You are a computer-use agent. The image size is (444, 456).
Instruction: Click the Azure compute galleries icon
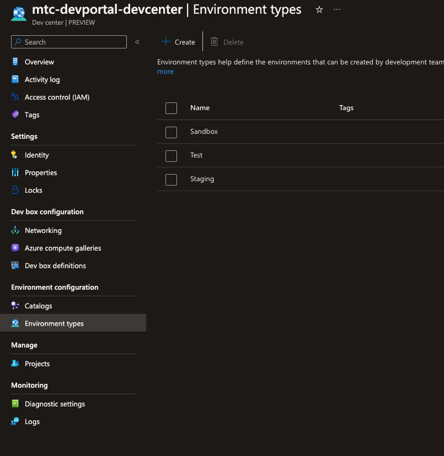tap(15, 248)
